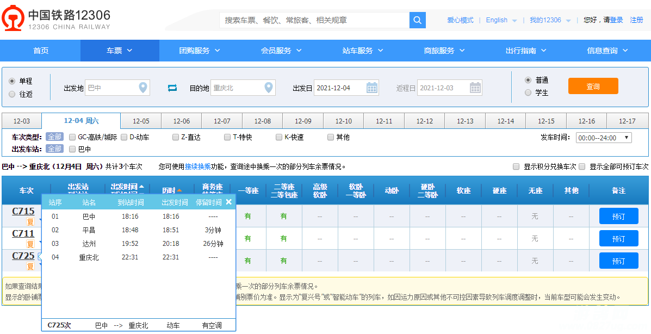Click 预订 button for train C711
Viewport: 651px width, 334px height.
618,238
